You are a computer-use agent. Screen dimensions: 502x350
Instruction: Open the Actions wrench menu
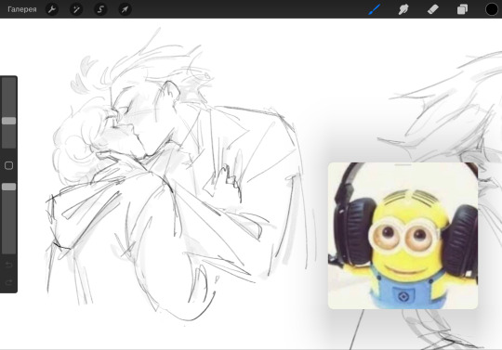52,9
